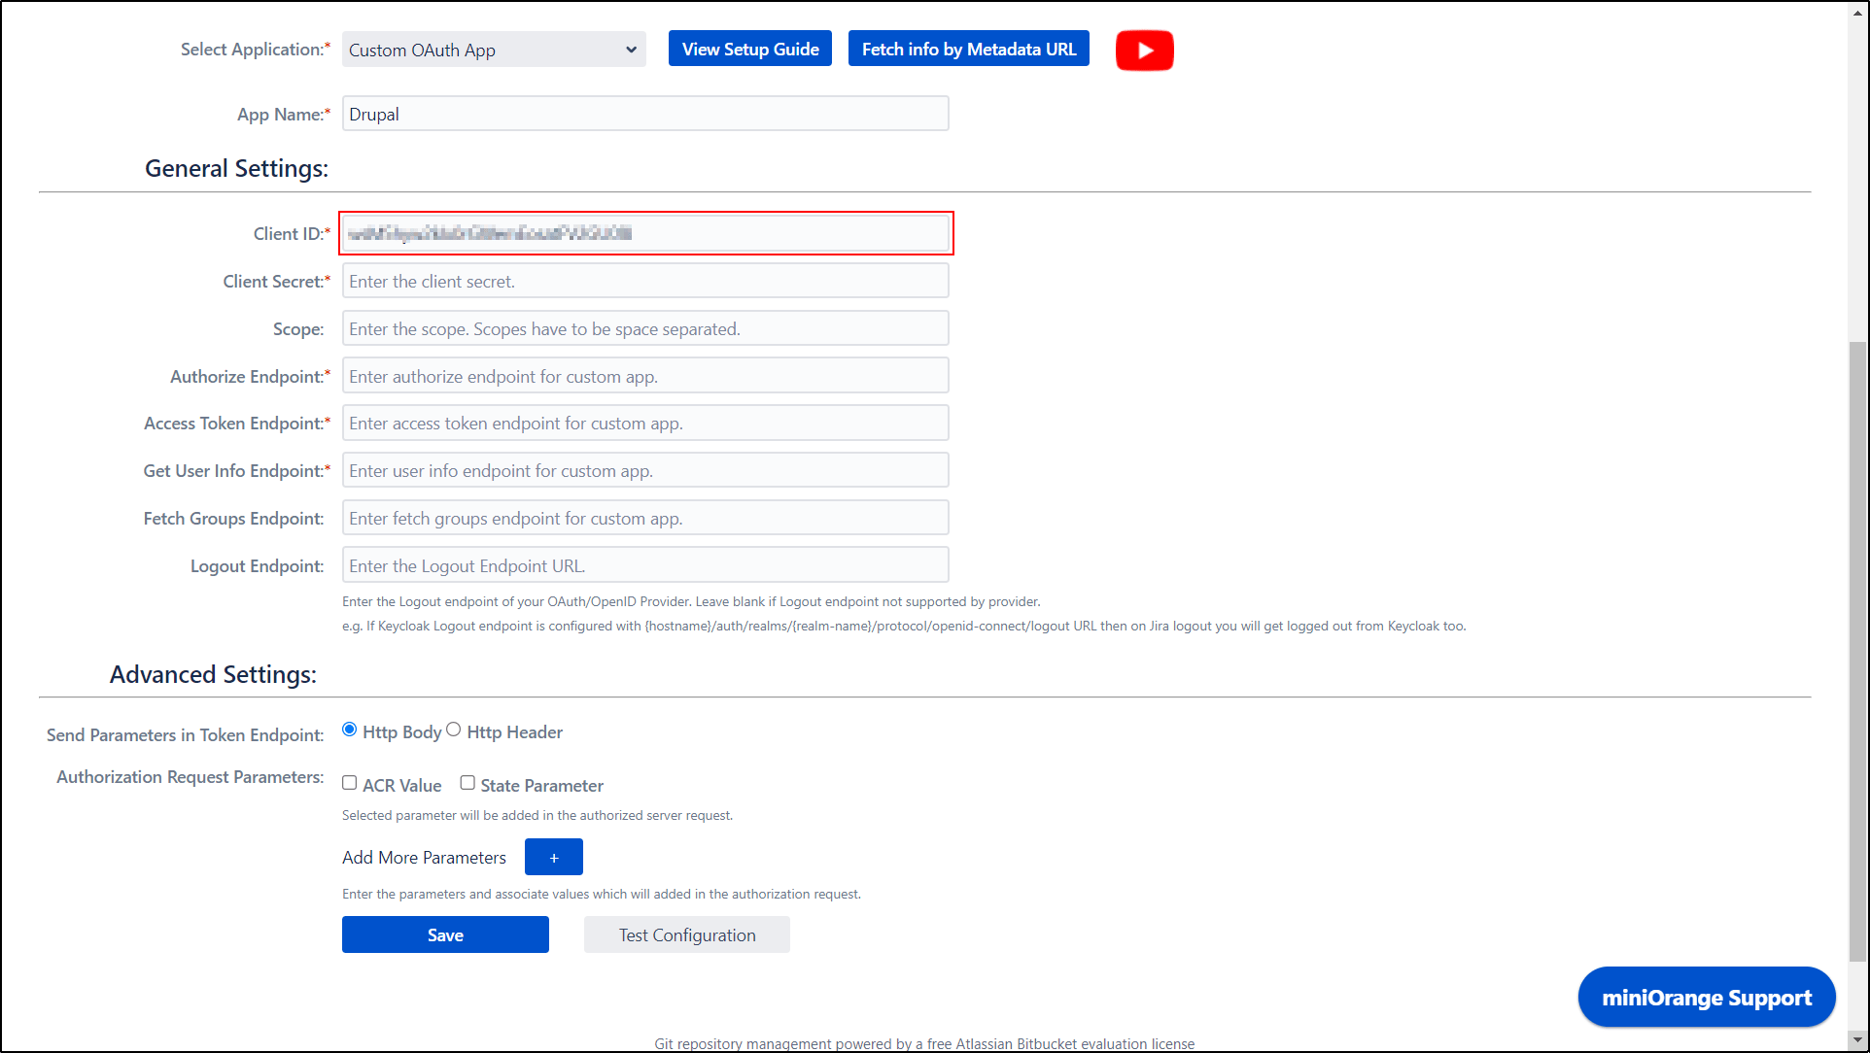
Task: Enable the State Parameter checkbox
Action: tap(467, 782)
